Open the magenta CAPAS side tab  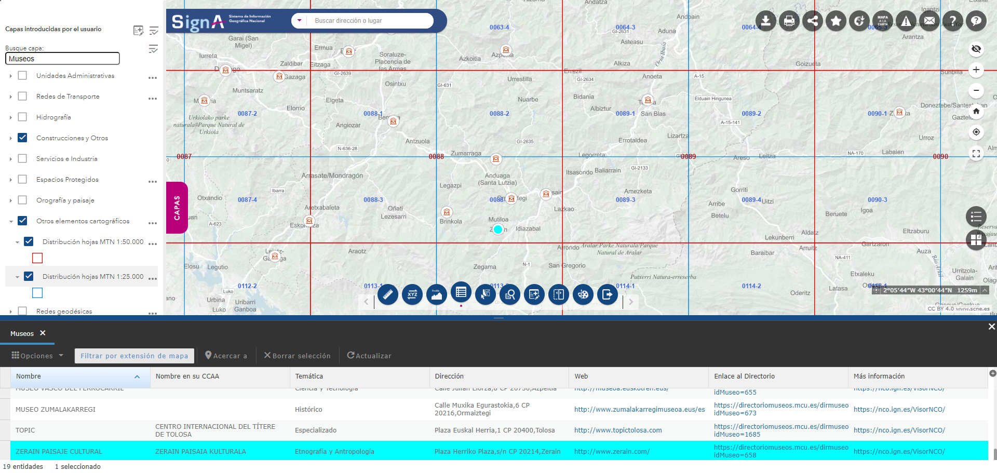pos(177,208)
